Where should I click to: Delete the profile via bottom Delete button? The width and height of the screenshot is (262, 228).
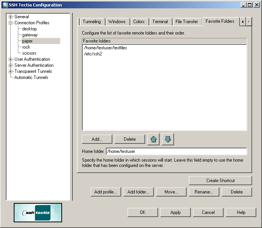(x=236, y=192)
